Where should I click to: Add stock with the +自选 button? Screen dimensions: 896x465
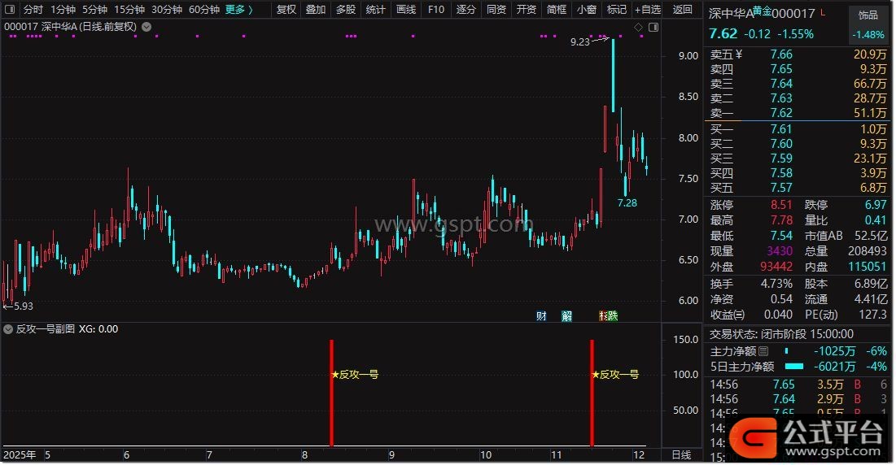point(647,10)
